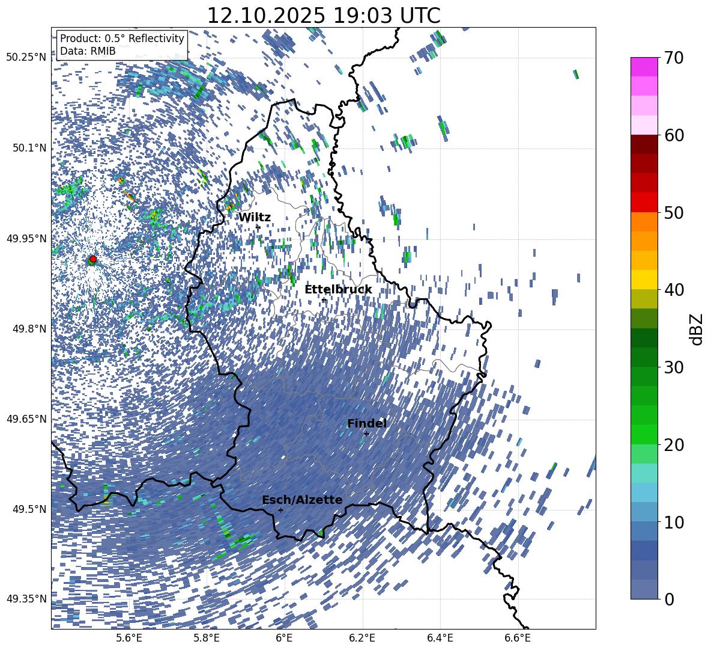Screen dimensions: 711x650
Task: Click the Esch/Alzette city label
Action: pos(302,500)
